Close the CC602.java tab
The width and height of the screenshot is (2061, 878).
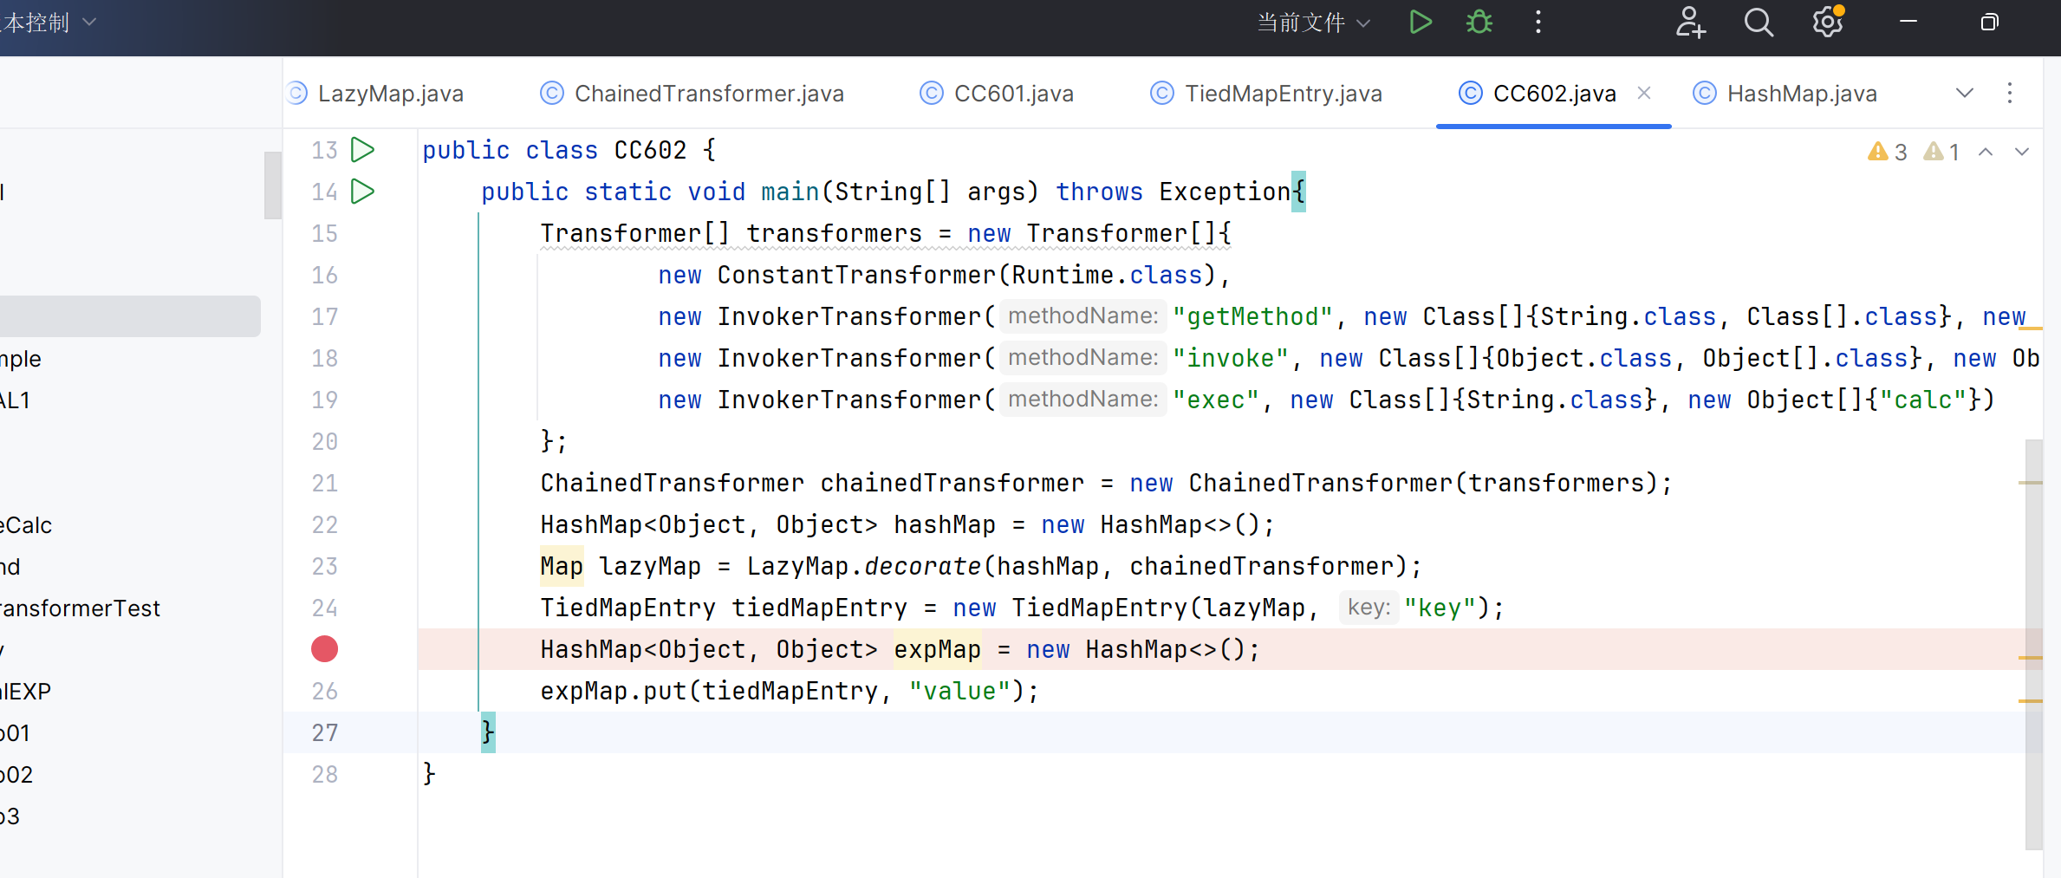point(1644,93)
